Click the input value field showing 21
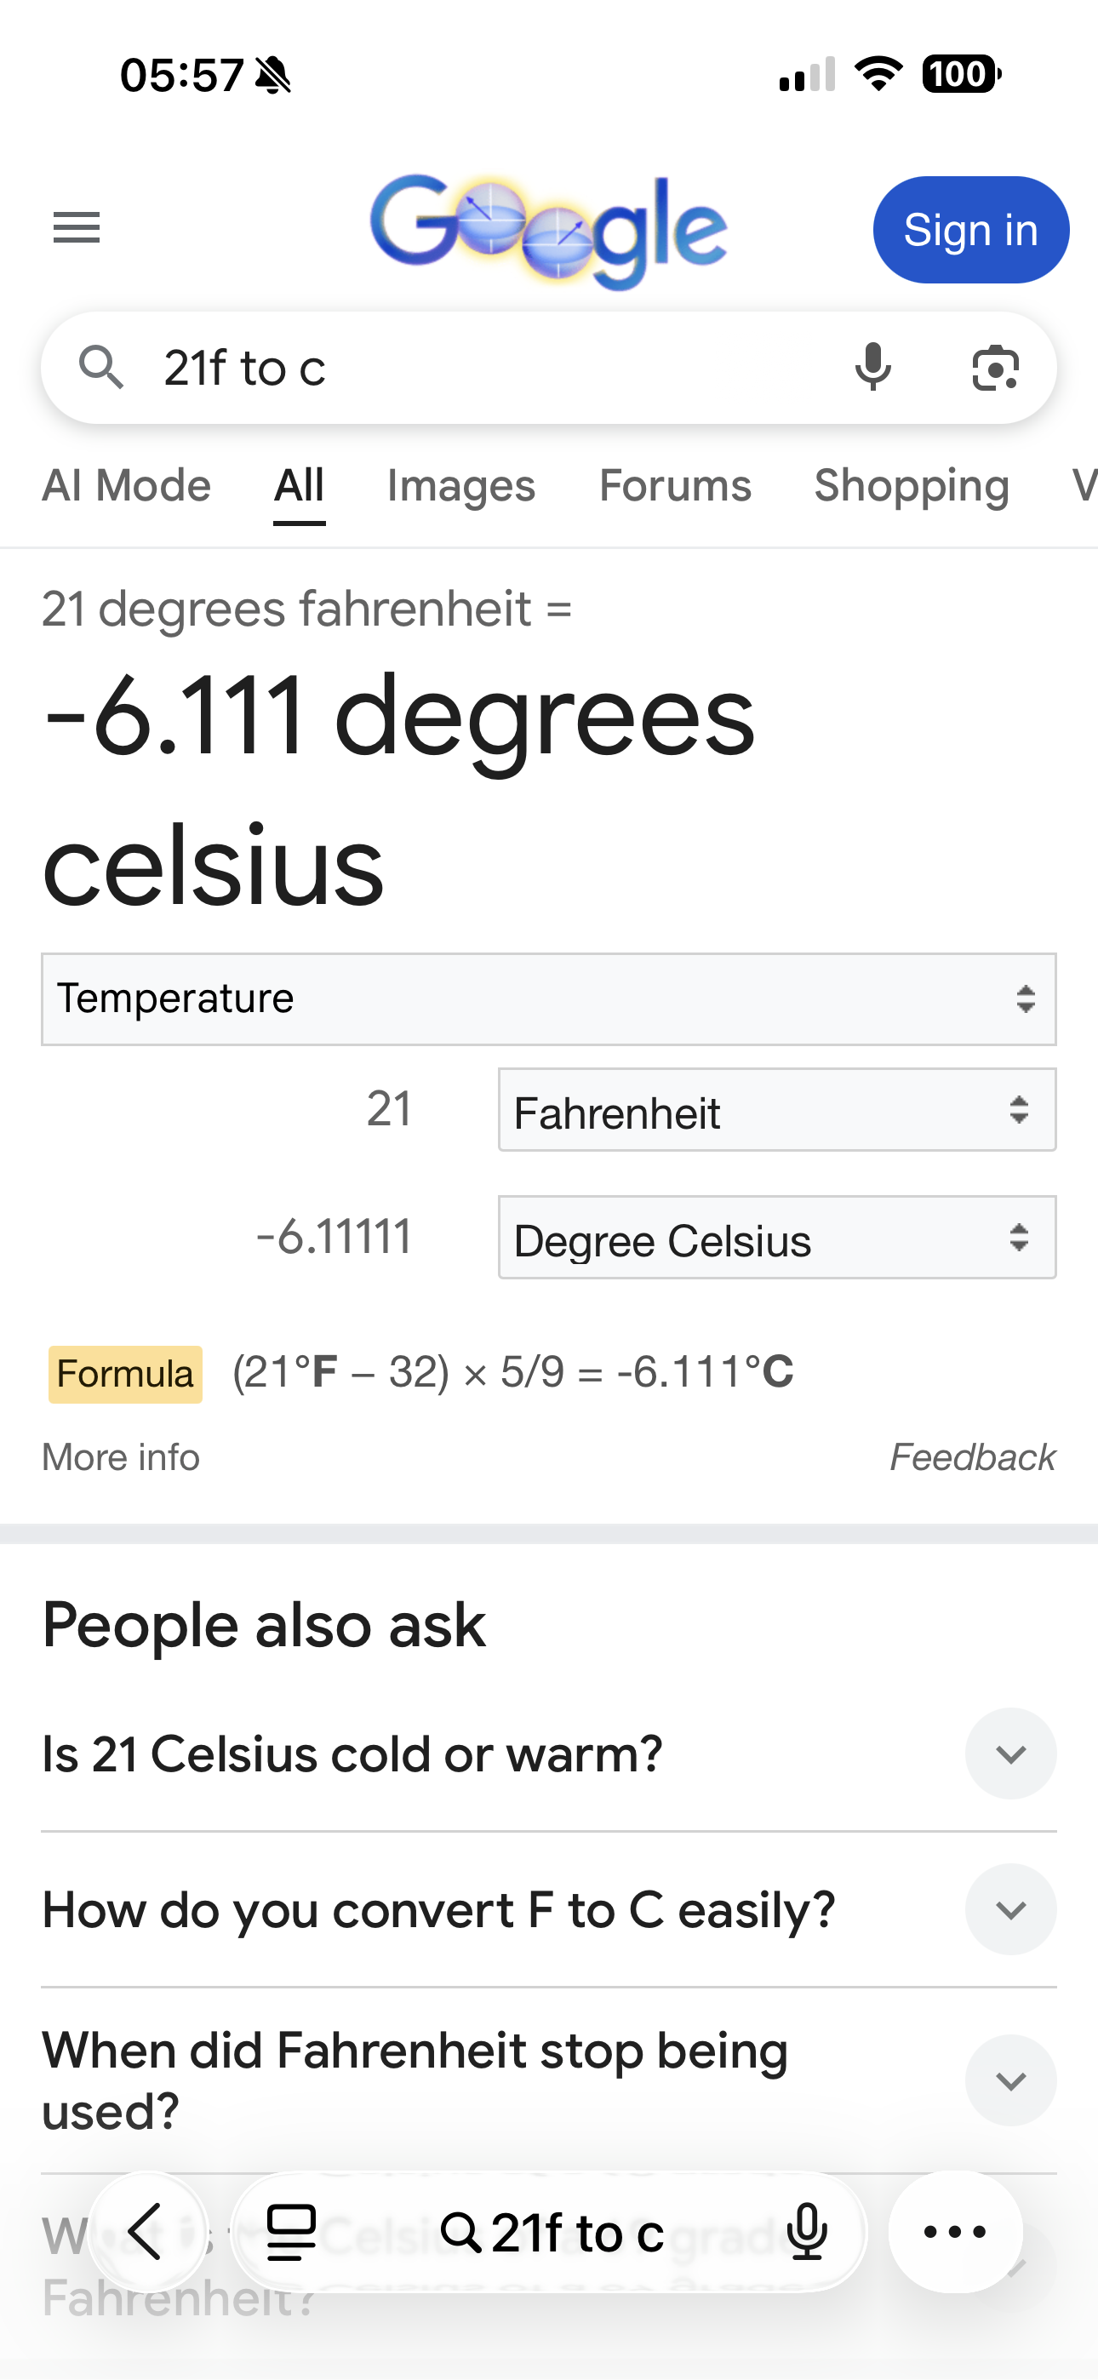The width and height of the screenshot is (1098, 2380). 277,1108
